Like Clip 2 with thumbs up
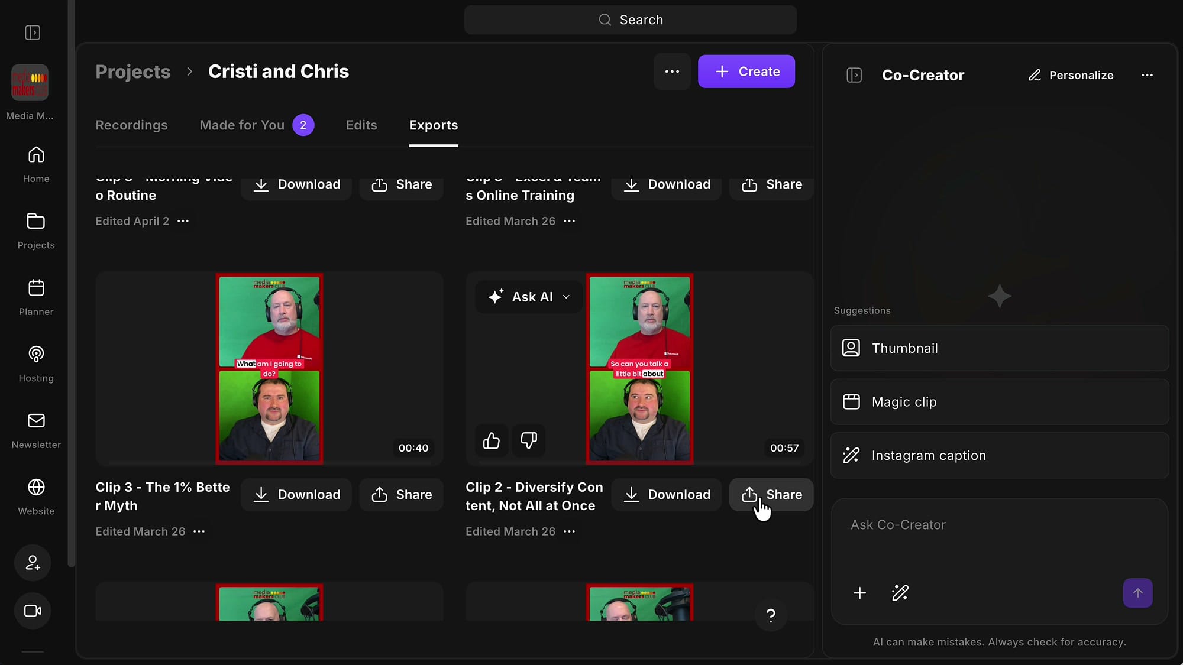 [492, 440]
